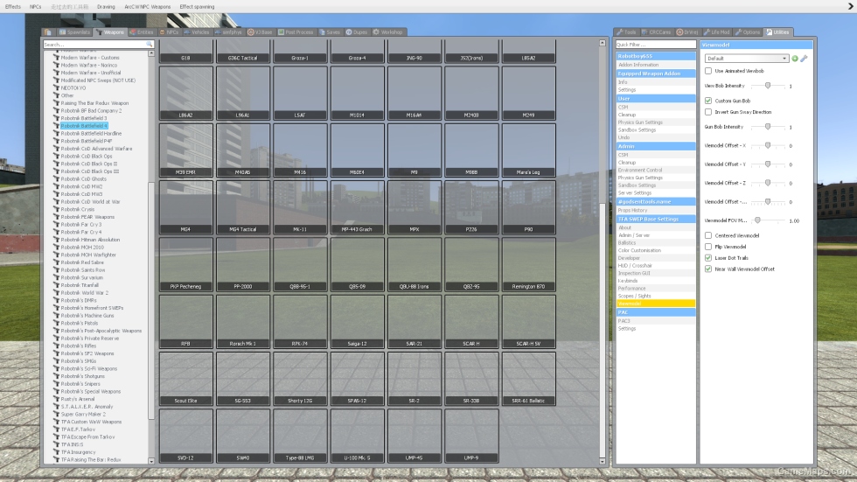Viewport: 857px width, 482px height.
Task: Check Centered Viewmodel
Action: point(708,235)
